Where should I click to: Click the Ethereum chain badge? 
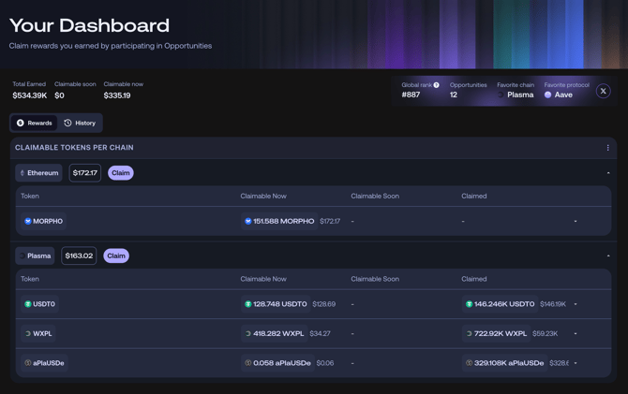click(38, 173)
